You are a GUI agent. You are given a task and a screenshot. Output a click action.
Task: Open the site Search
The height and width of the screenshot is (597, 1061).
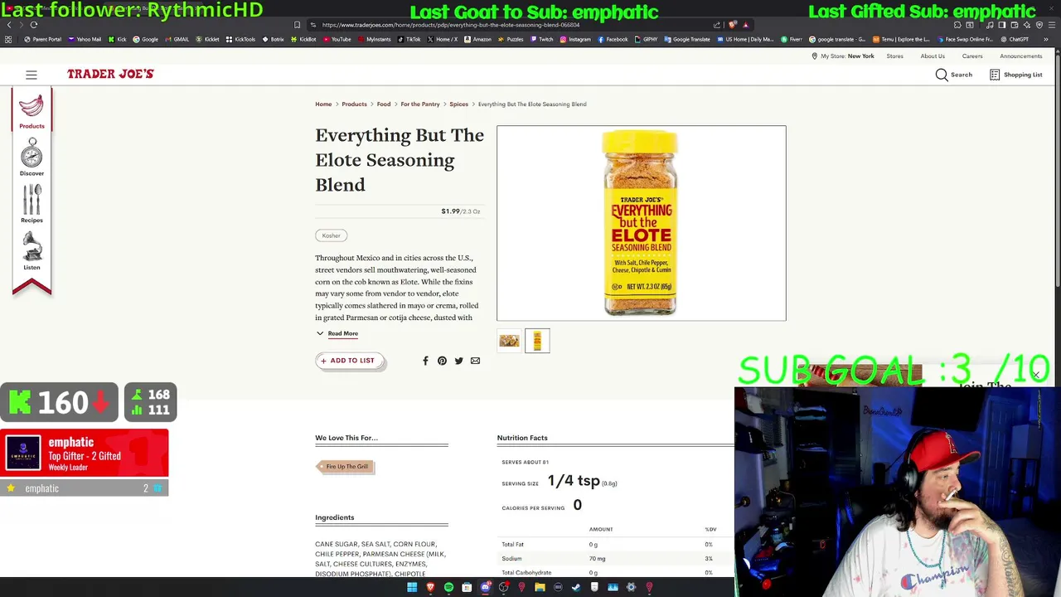point(953,75)
